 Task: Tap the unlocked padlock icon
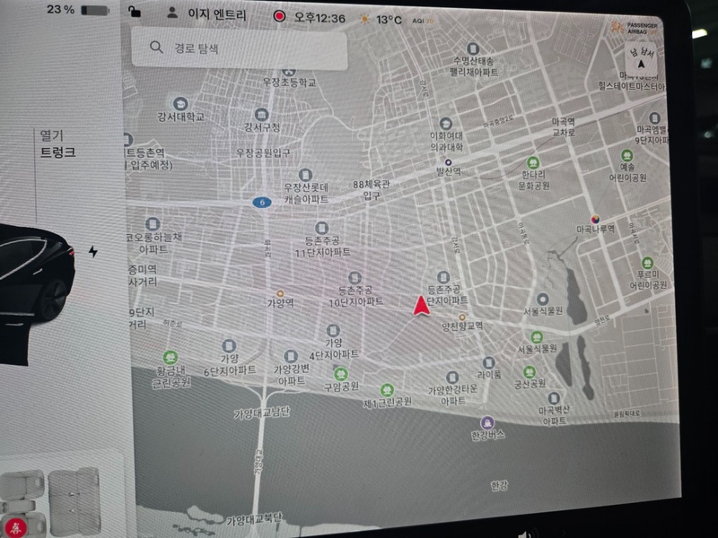[135, 13]
